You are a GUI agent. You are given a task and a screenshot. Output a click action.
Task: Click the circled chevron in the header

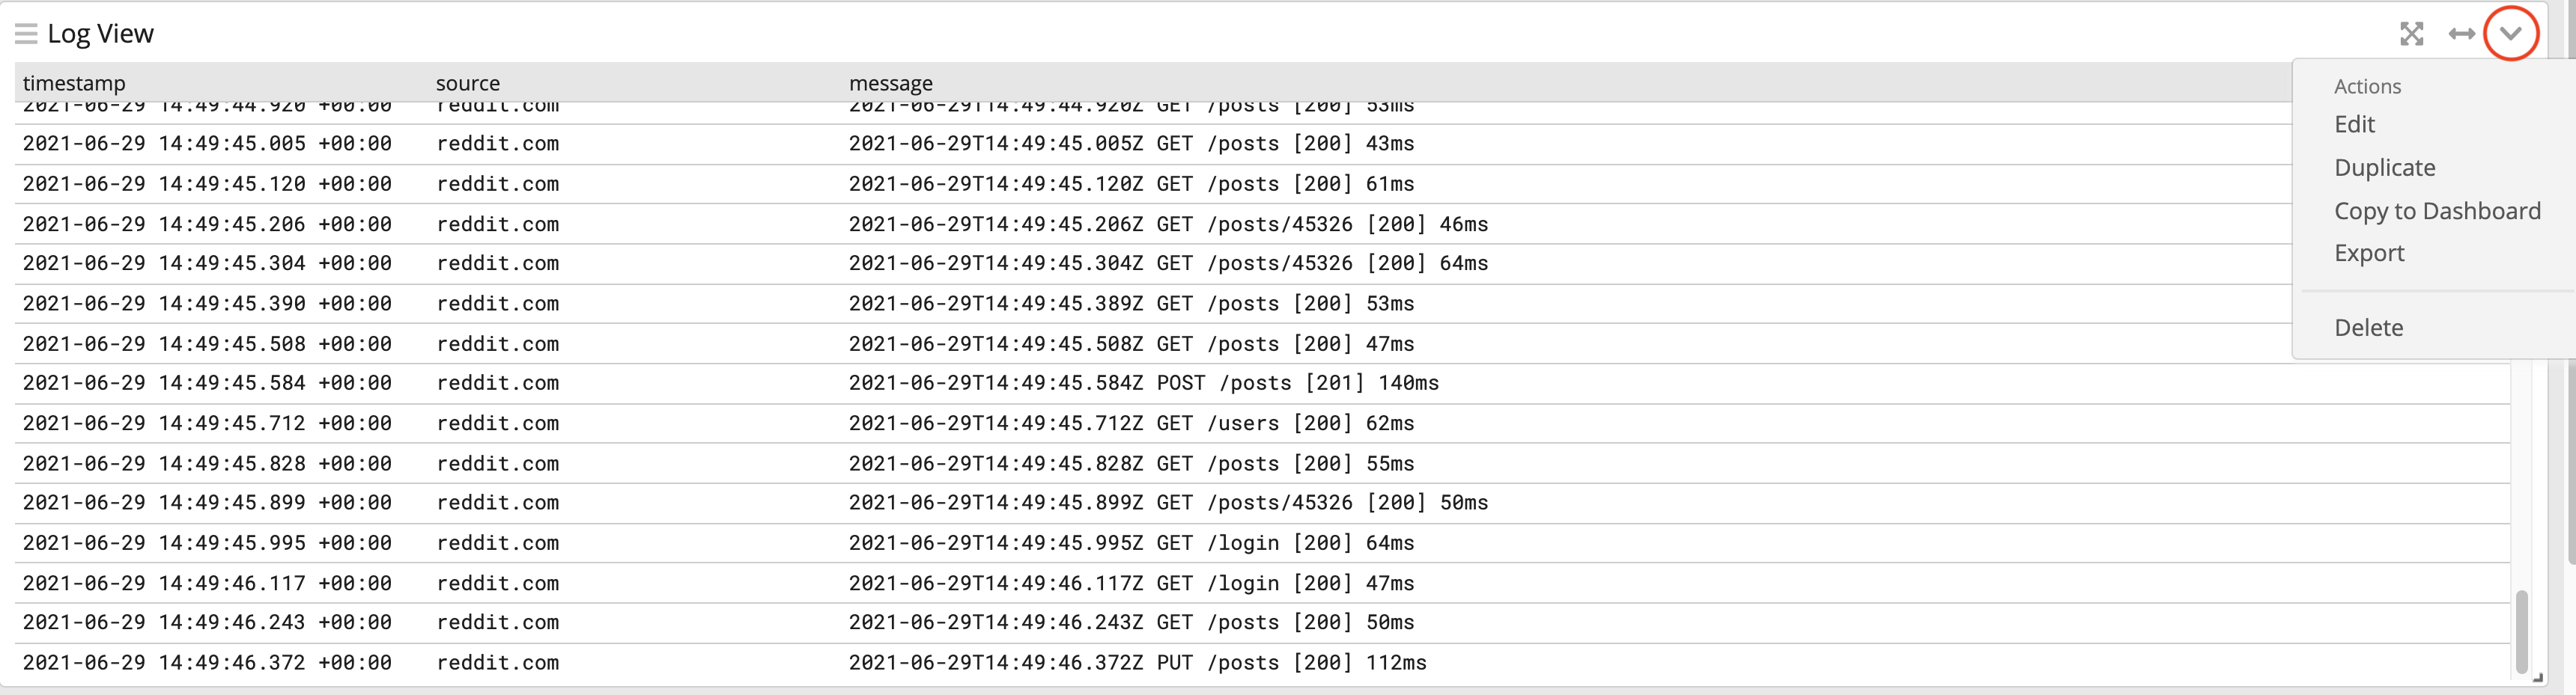[x=2511, y=33]
